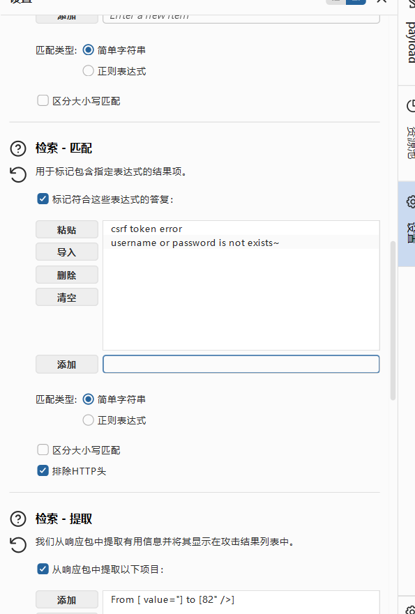This screenshot has height=614, width=415.
Task: Uncheck 标记符合这些表达式的答复 checkbox
Action: click(43, 199)
